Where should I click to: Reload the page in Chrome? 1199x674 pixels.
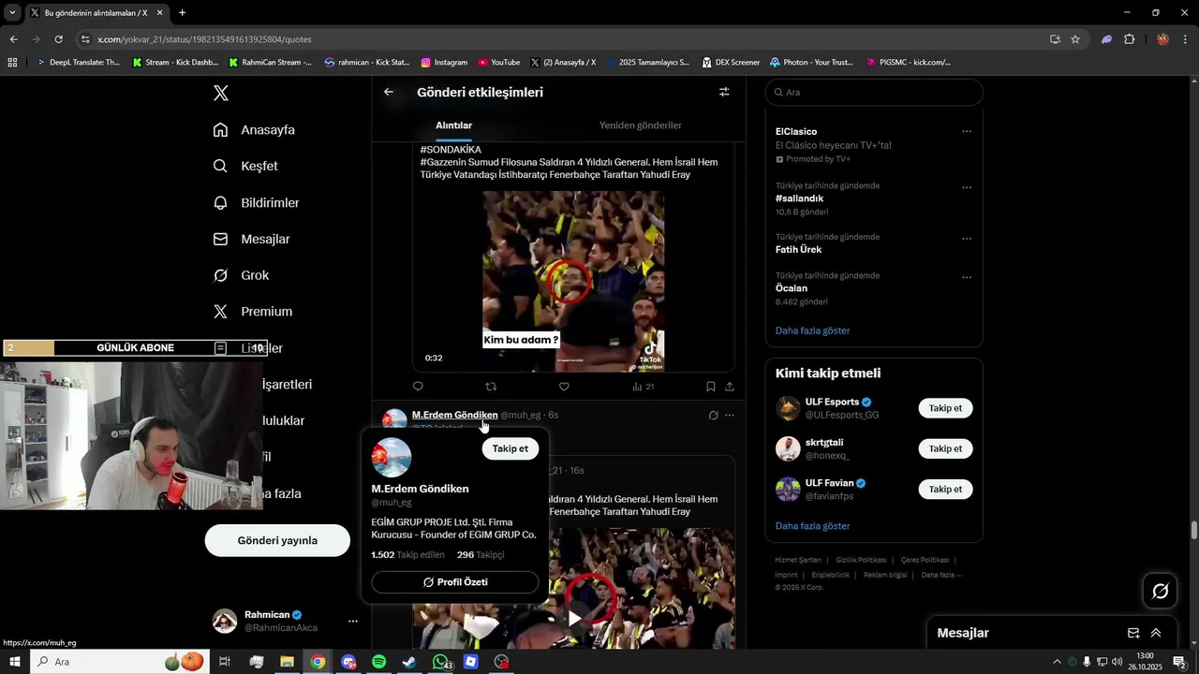[58, 39]
